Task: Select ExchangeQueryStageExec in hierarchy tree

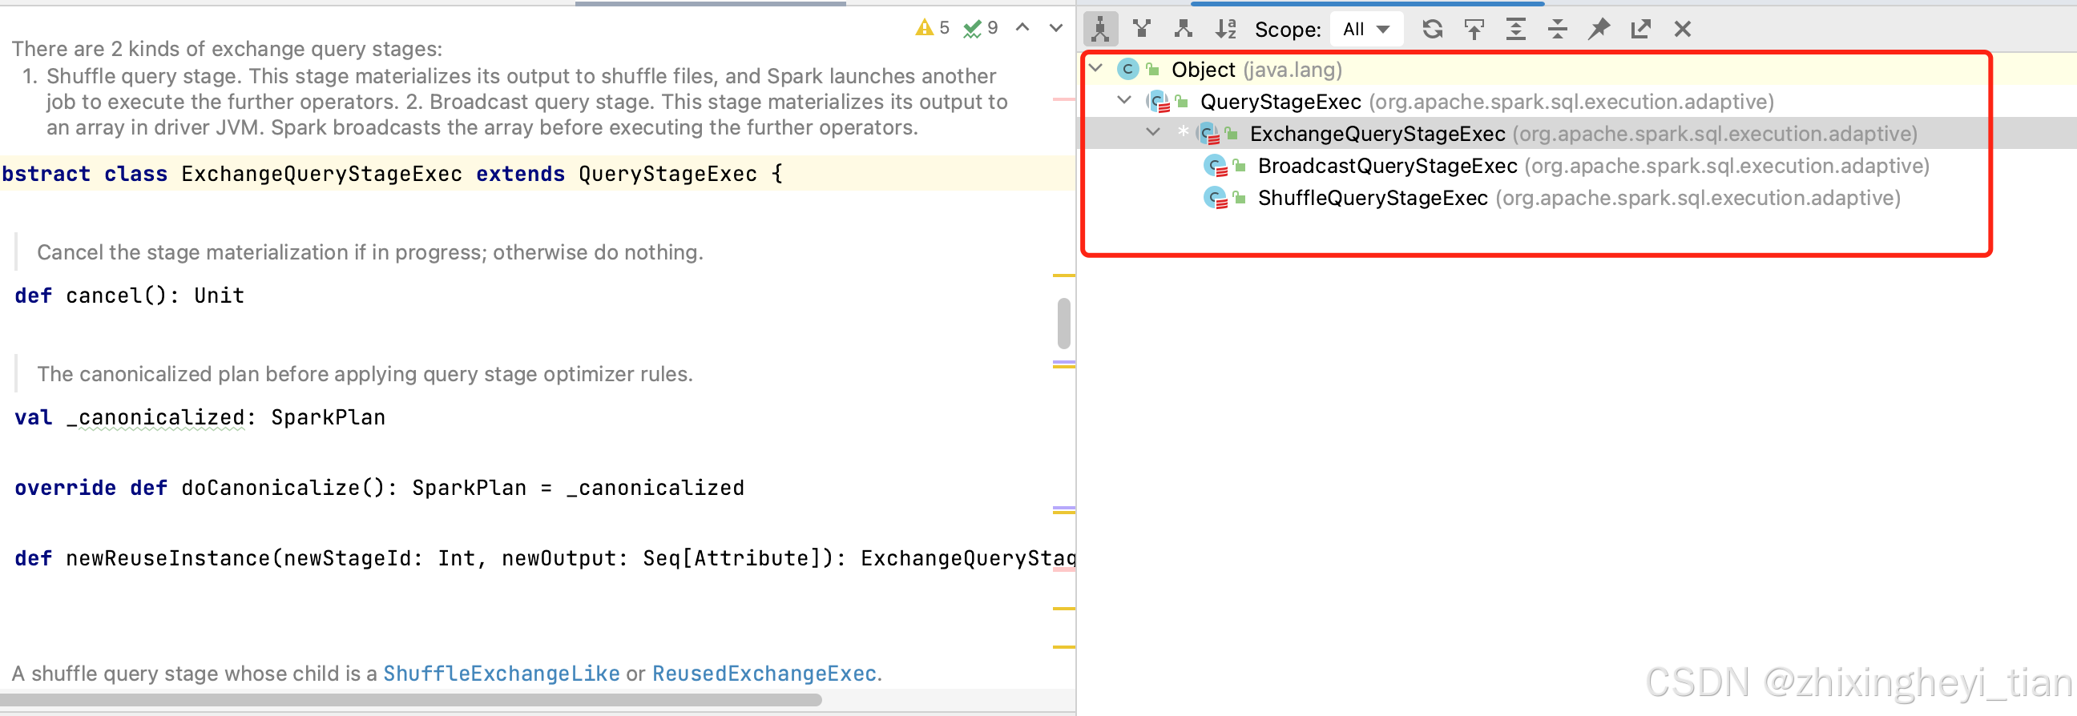Action: [x=1583, y=133]
